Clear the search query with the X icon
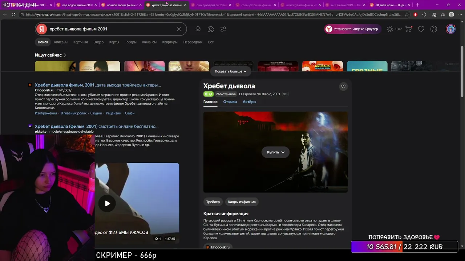Screen dimensions: 465x261 [179, 29]
